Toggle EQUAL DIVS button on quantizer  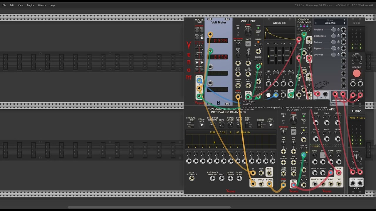[x=202, y=125]
